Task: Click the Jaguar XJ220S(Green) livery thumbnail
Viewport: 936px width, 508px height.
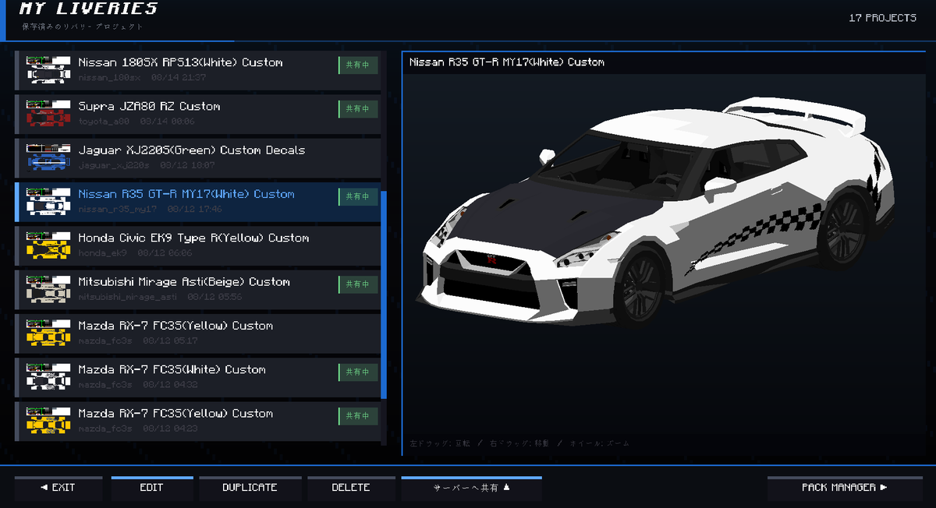Action: tap(49, 157)
